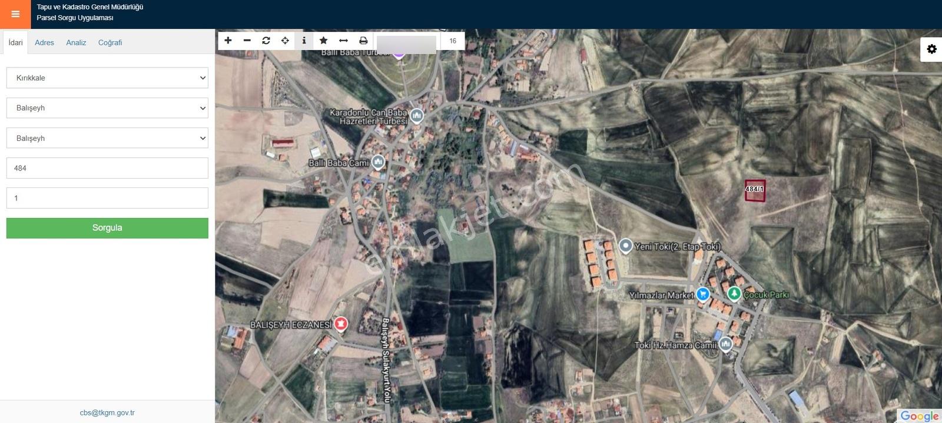Image resolution: width=942 pixels, height=423 pixels.
Task: Click the print map icon
Action: (363, 41)
